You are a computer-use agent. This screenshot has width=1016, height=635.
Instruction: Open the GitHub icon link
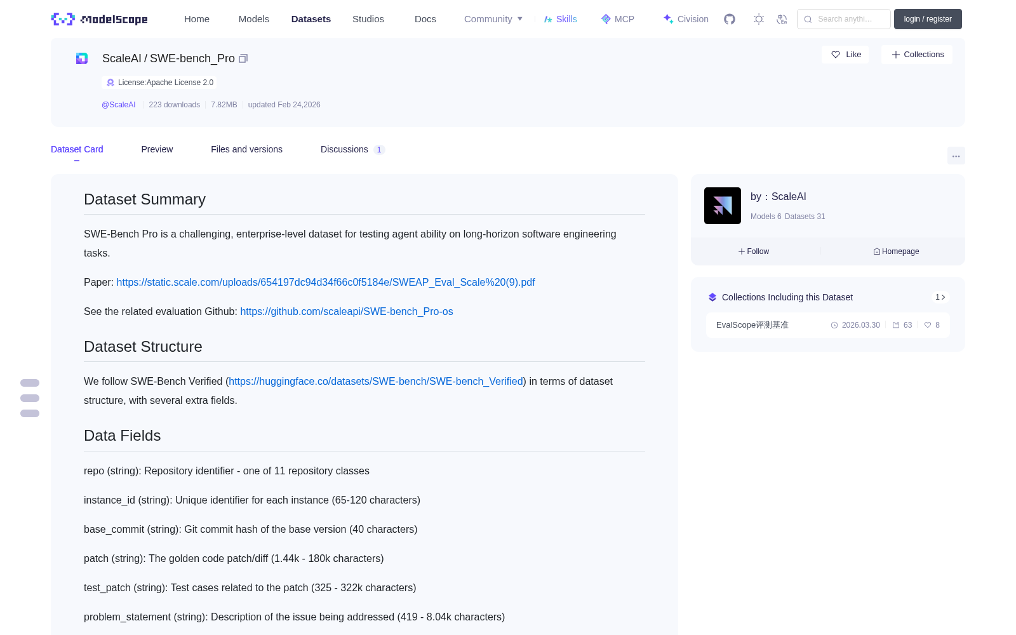coord(730,19)
